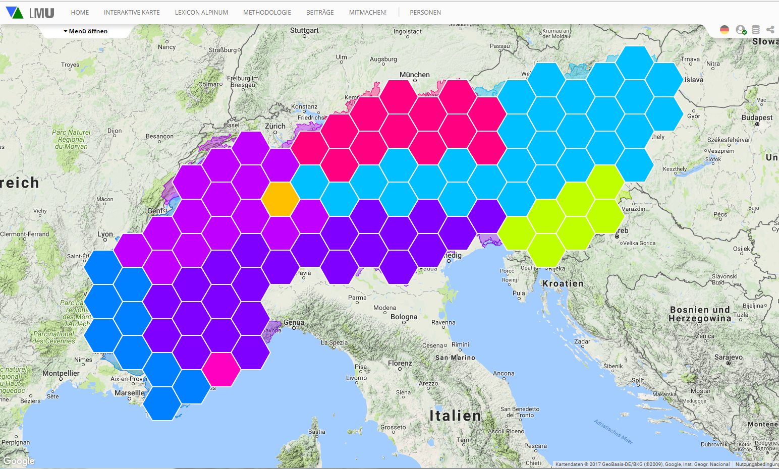Click the München city label on map
Viewport: 779px width, 469px height.
point(414,75)
